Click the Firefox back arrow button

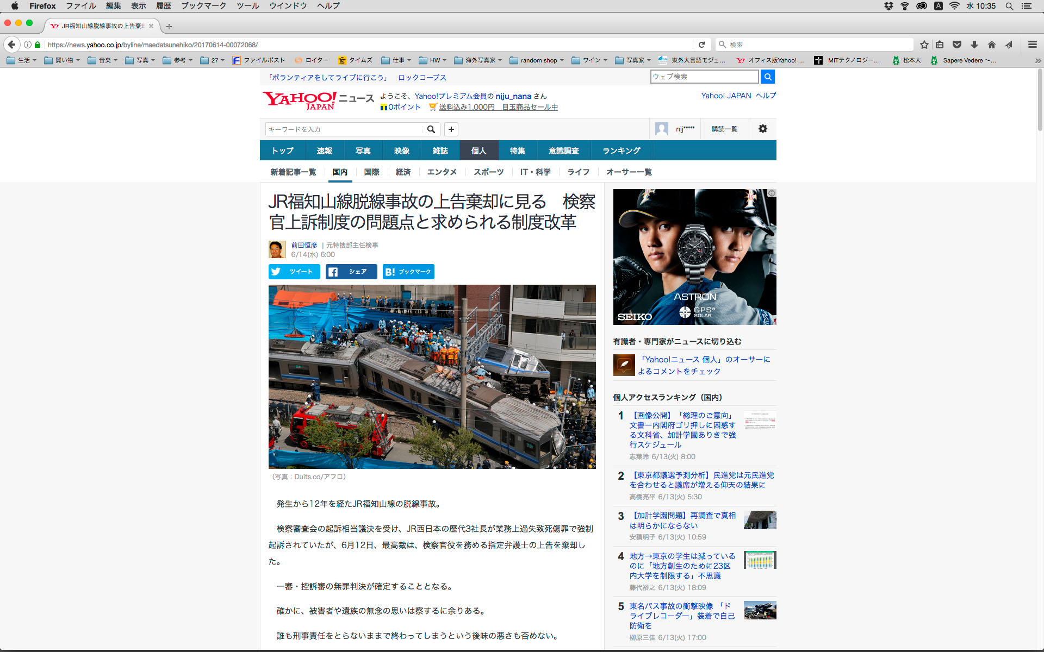coord(11,45)
